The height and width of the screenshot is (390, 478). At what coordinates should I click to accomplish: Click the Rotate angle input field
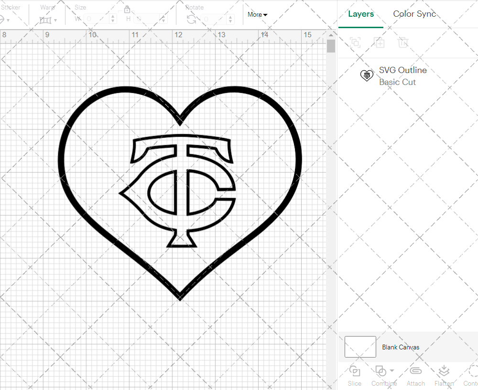214,19
